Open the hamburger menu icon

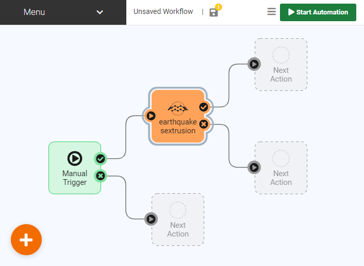click(272, 12)
